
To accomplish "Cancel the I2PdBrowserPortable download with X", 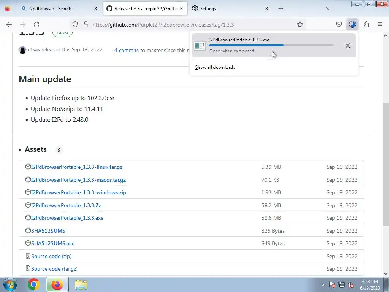I will (x=348, y=46).
